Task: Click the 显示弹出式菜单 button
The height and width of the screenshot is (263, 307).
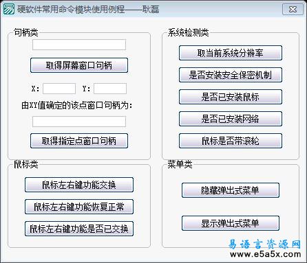Action: click(x=231, y=223)
